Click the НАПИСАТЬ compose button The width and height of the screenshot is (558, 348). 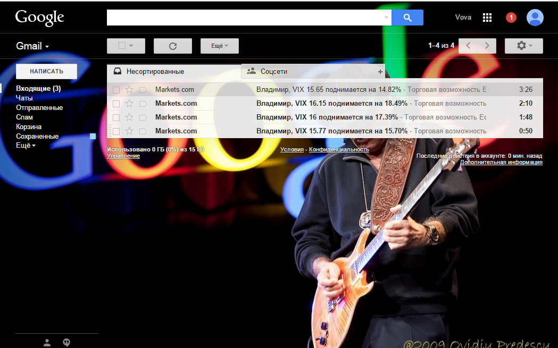coord(47,71)
